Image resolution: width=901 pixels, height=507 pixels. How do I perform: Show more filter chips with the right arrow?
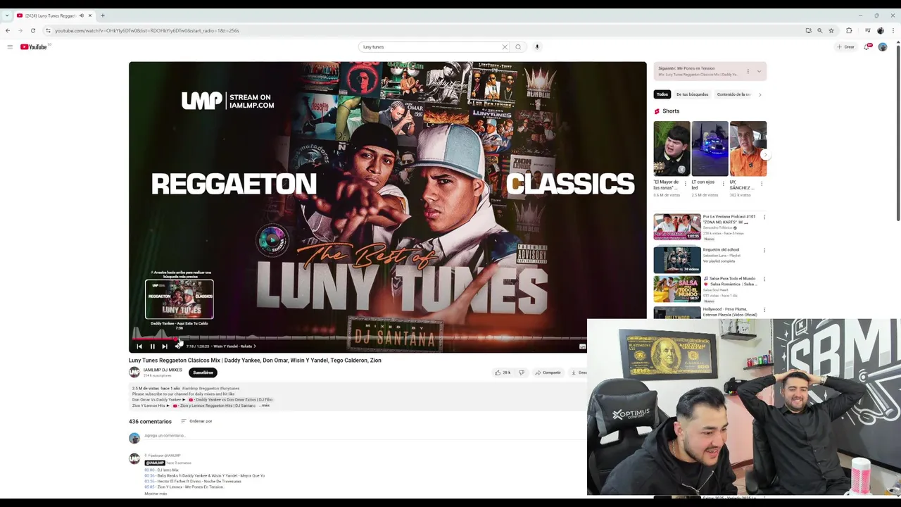pos(760,94)
